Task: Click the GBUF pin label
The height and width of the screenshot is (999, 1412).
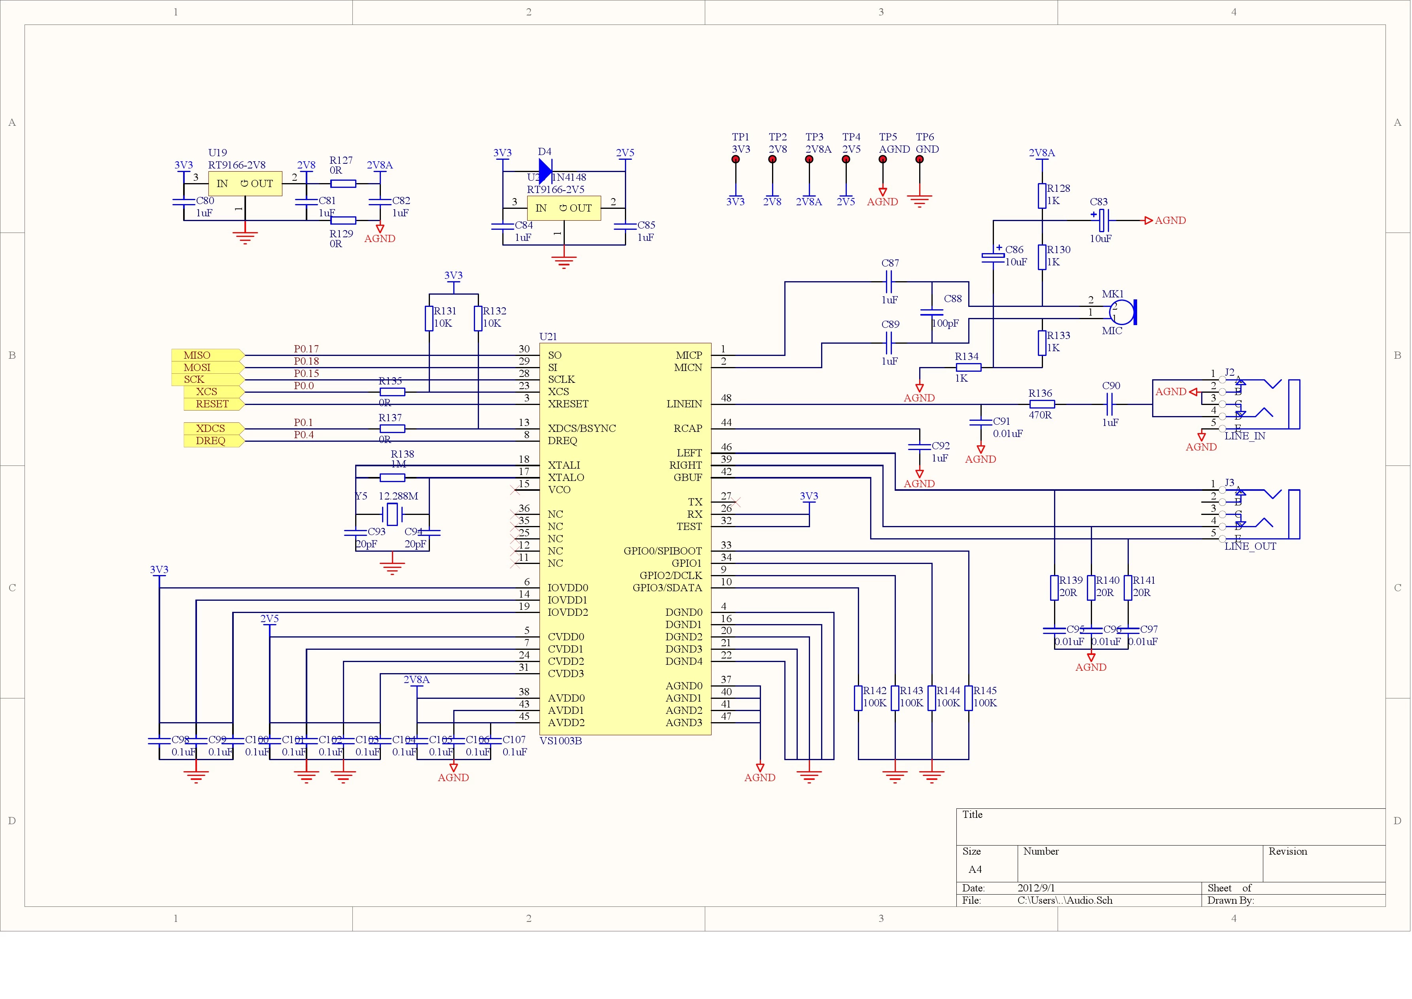Action: pyautogui.click(x=688, y=477)
